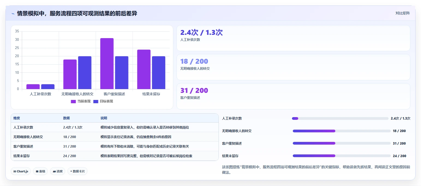Click the purple 客户重复描述 current-performance bar
The image size is (421, 186).
click(x=107, y=63)
